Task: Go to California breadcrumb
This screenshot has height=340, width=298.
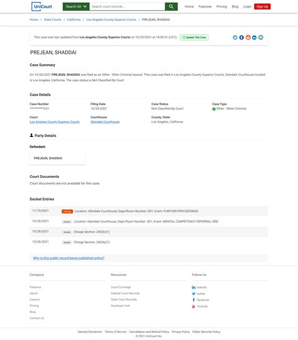Action: 74,19
